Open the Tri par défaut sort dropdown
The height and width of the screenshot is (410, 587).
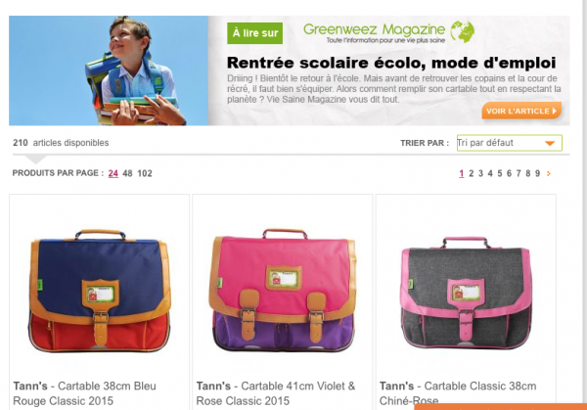pos(509,143)
